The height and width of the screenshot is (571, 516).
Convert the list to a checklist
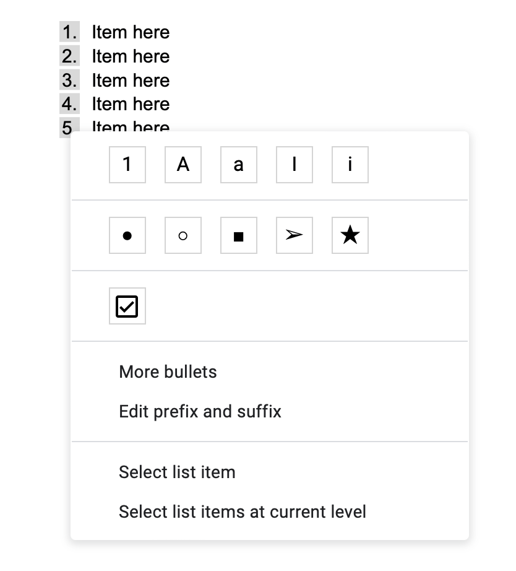127,306
